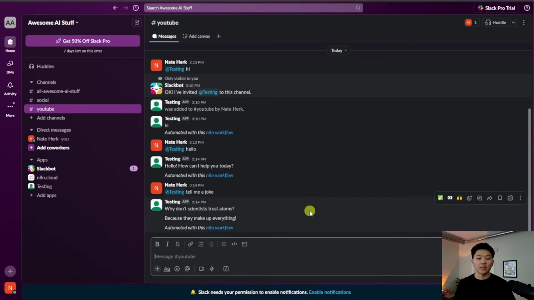Image resolution: width=534 pixels, height=300 pixels.
Task: Open the n8n workflow link under the joke
Action: 219,228
